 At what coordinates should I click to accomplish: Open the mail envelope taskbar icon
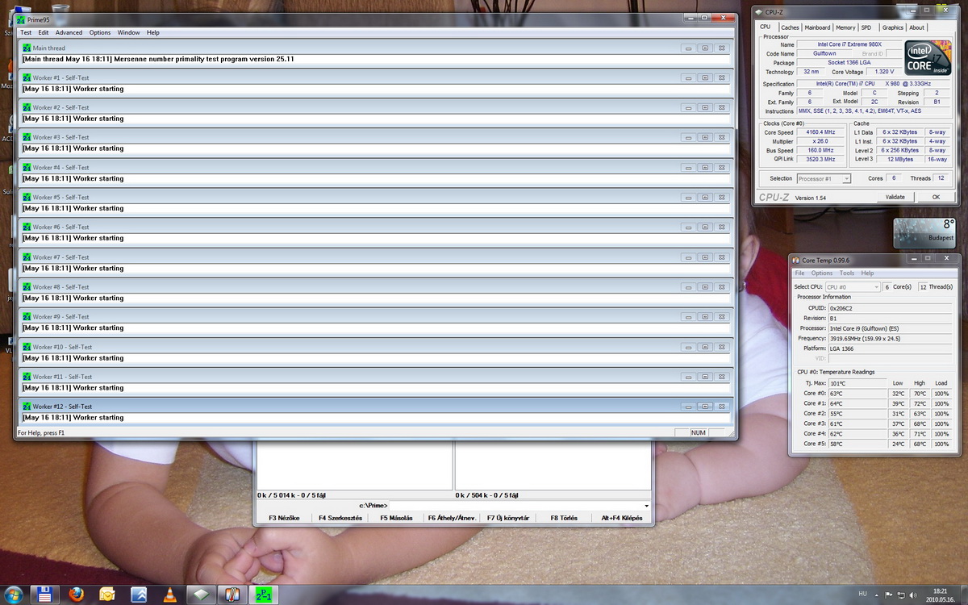pyautogui.click(x=106, y=595)
